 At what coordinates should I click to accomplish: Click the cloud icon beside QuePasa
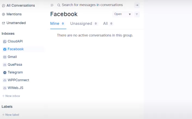click(5, 65)
